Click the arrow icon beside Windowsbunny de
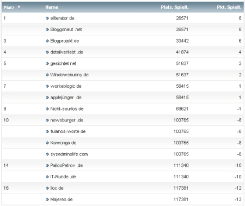Screen dimensions: 245x206 tap(47, 75)
